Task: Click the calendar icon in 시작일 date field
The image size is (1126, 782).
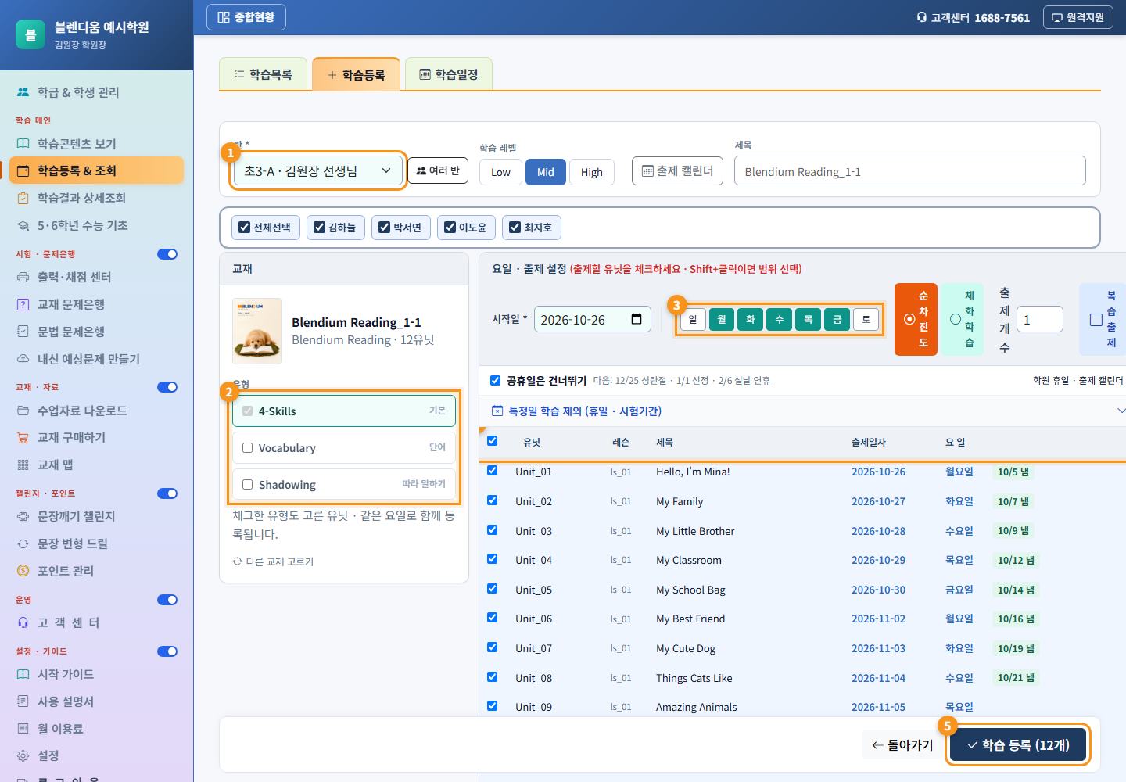Action: (x=637, y=319)
